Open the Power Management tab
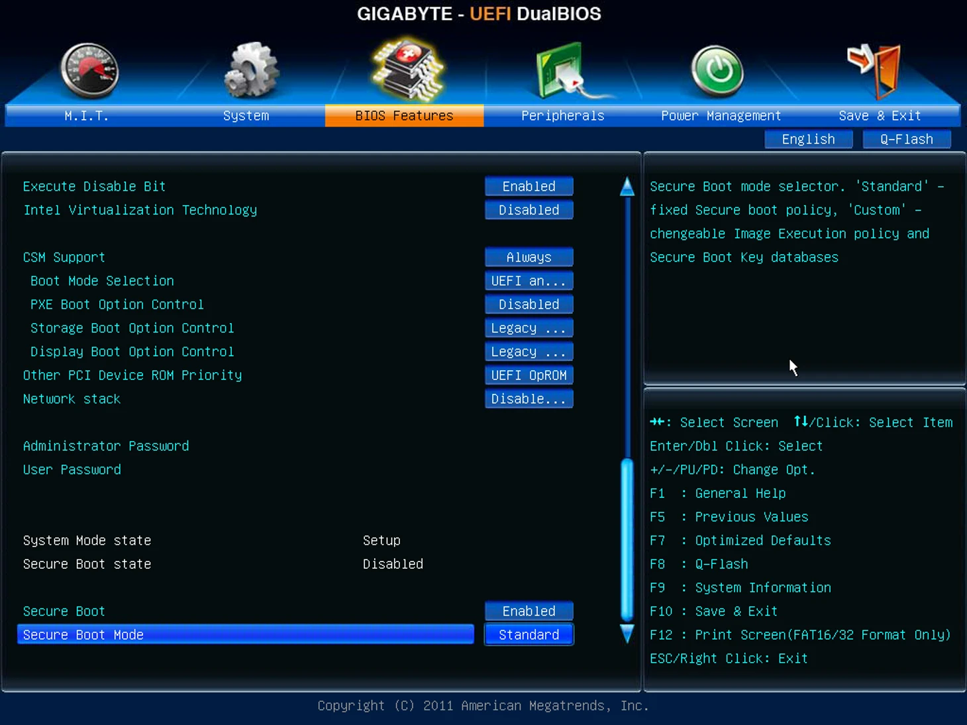The image size is (967, 725). pyautogui.click(x=721, y=116)
